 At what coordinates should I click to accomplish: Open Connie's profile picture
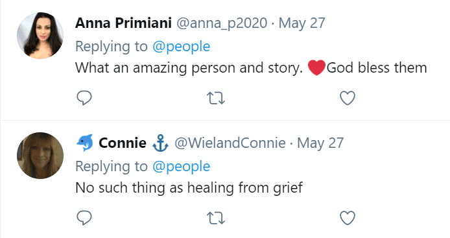point(40,156)
